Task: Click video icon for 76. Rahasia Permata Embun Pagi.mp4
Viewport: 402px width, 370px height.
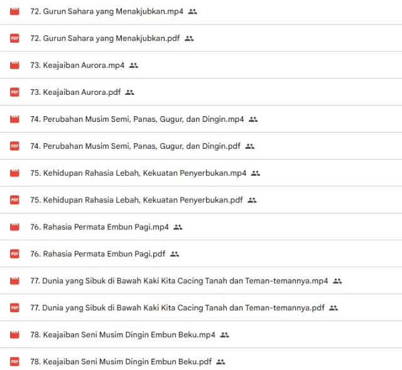Action: coord(14,227)
